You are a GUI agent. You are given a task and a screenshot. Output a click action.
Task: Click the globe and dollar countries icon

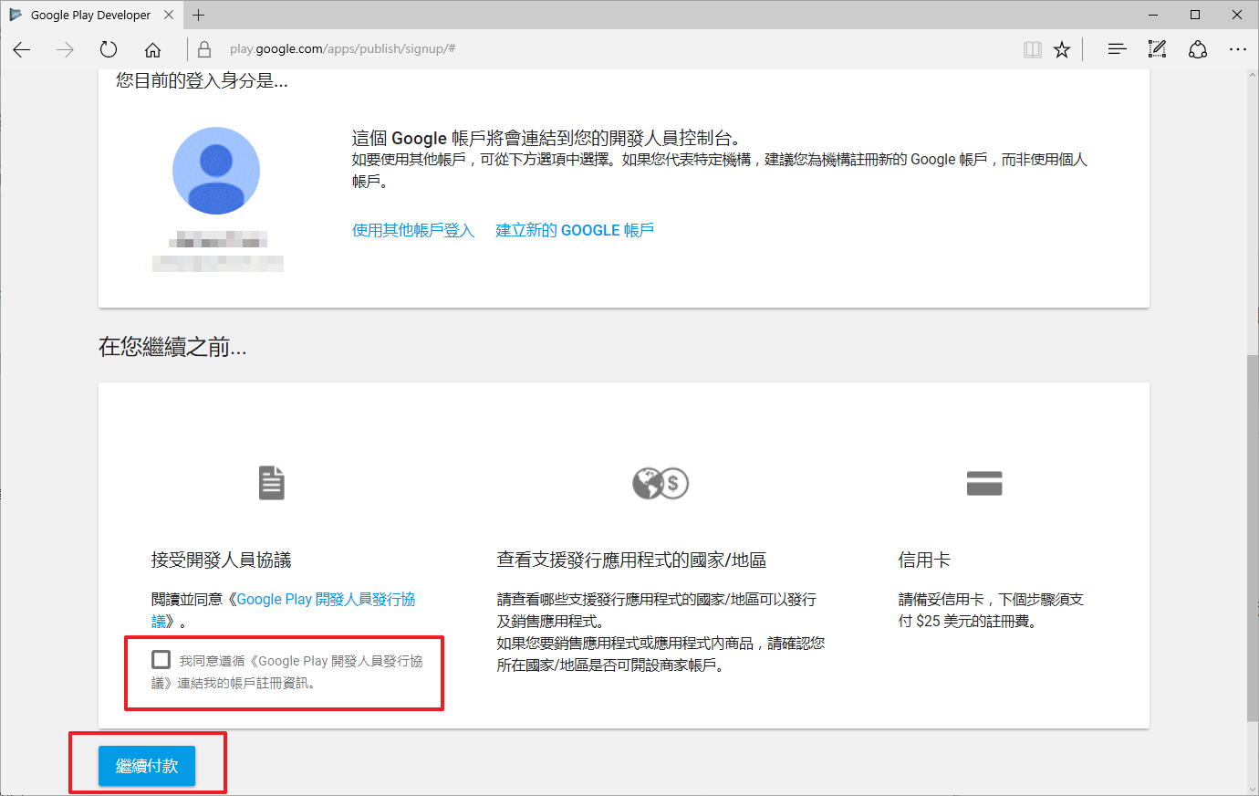[x=661, y=483]
